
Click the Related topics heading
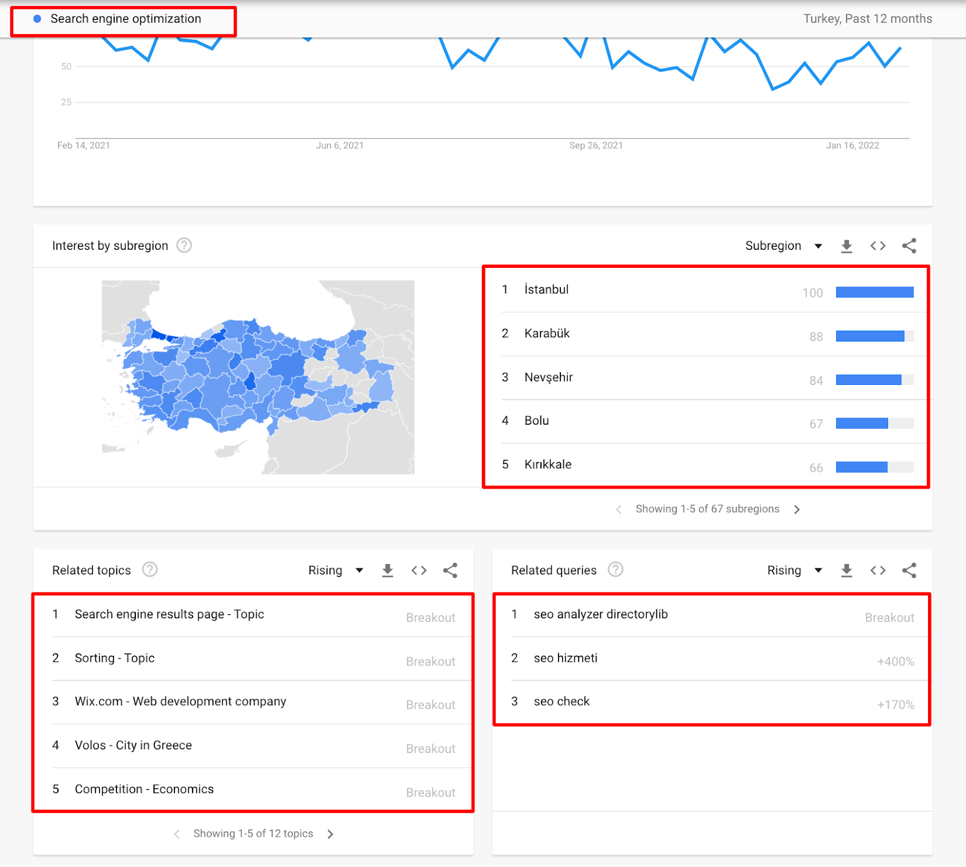tap(92, 570)
